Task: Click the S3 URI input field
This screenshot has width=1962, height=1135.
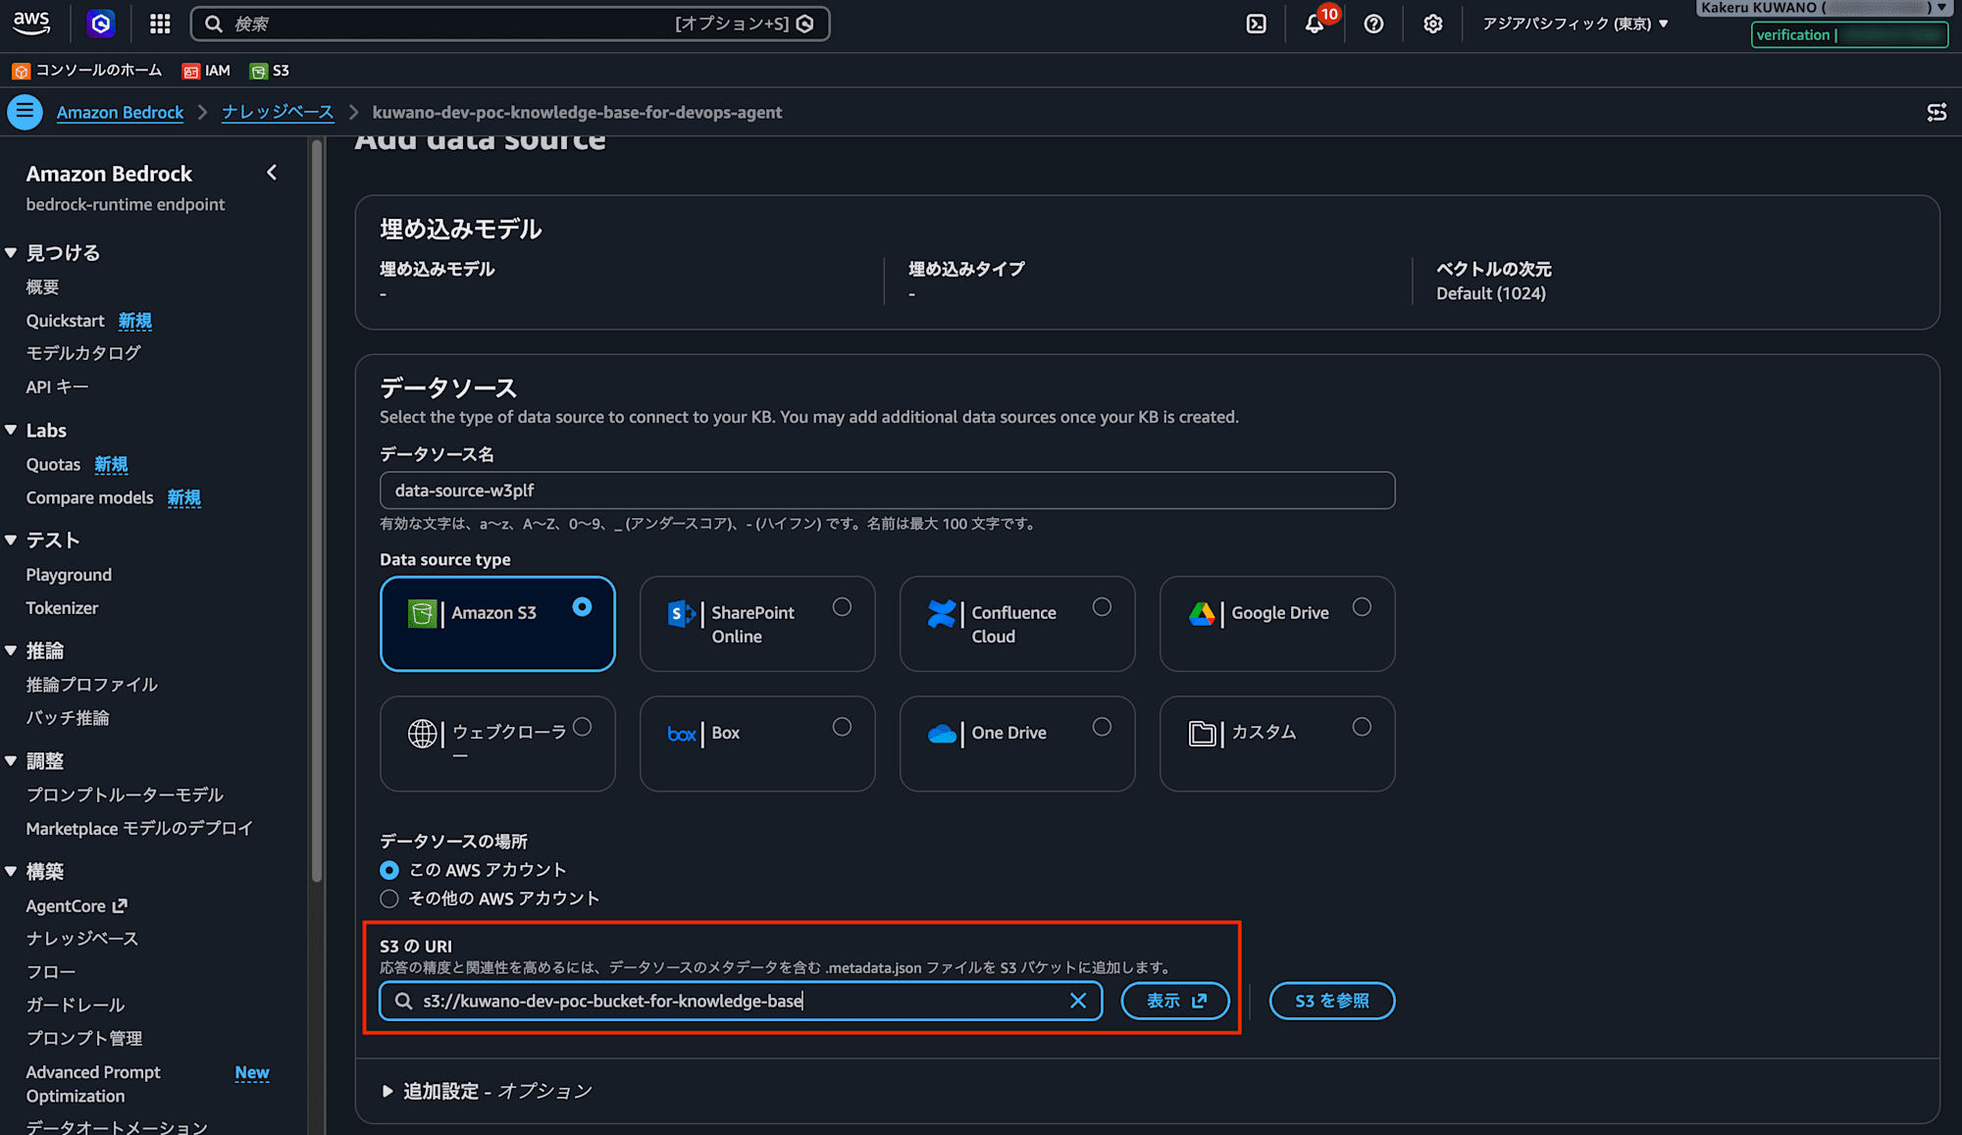Action: pos(741,1001)
